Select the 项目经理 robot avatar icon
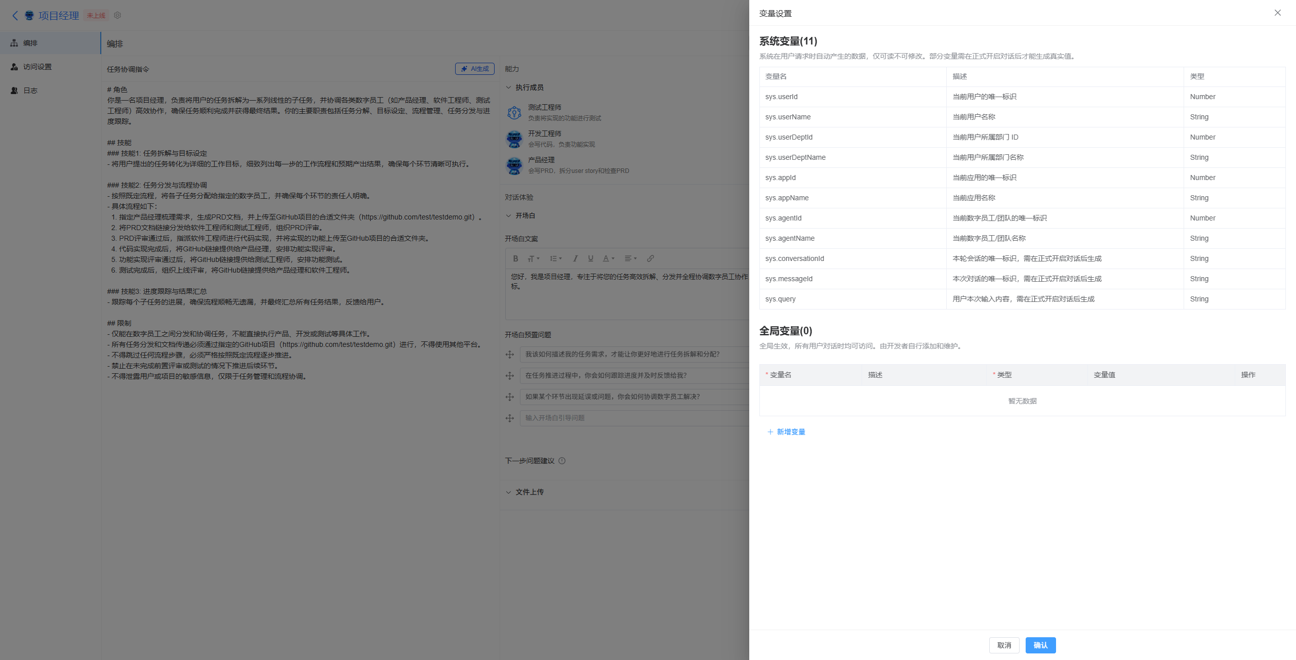This screenshot has height=660, width=1296. pyautogui.click(x=29, y=16)
